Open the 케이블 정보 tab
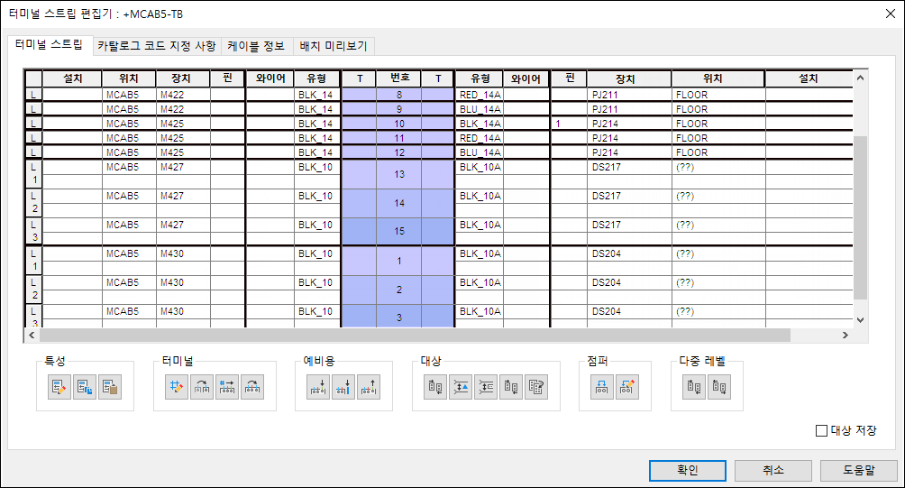 click(x=256, y=46)
